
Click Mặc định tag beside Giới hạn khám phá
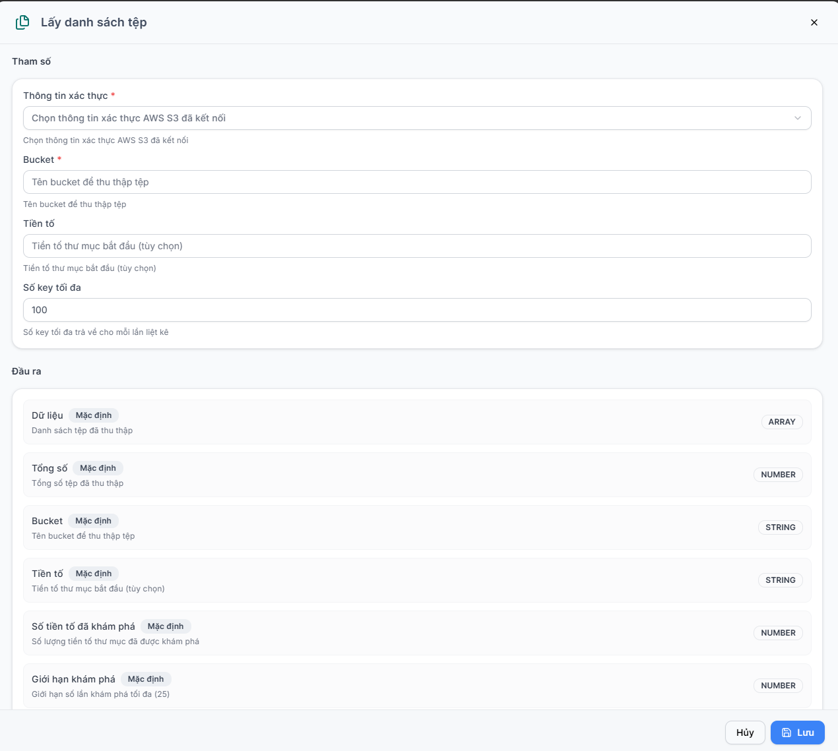point(146,679)
